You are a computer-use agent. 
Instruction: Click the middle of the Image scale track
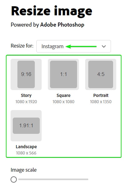[53, 179]
